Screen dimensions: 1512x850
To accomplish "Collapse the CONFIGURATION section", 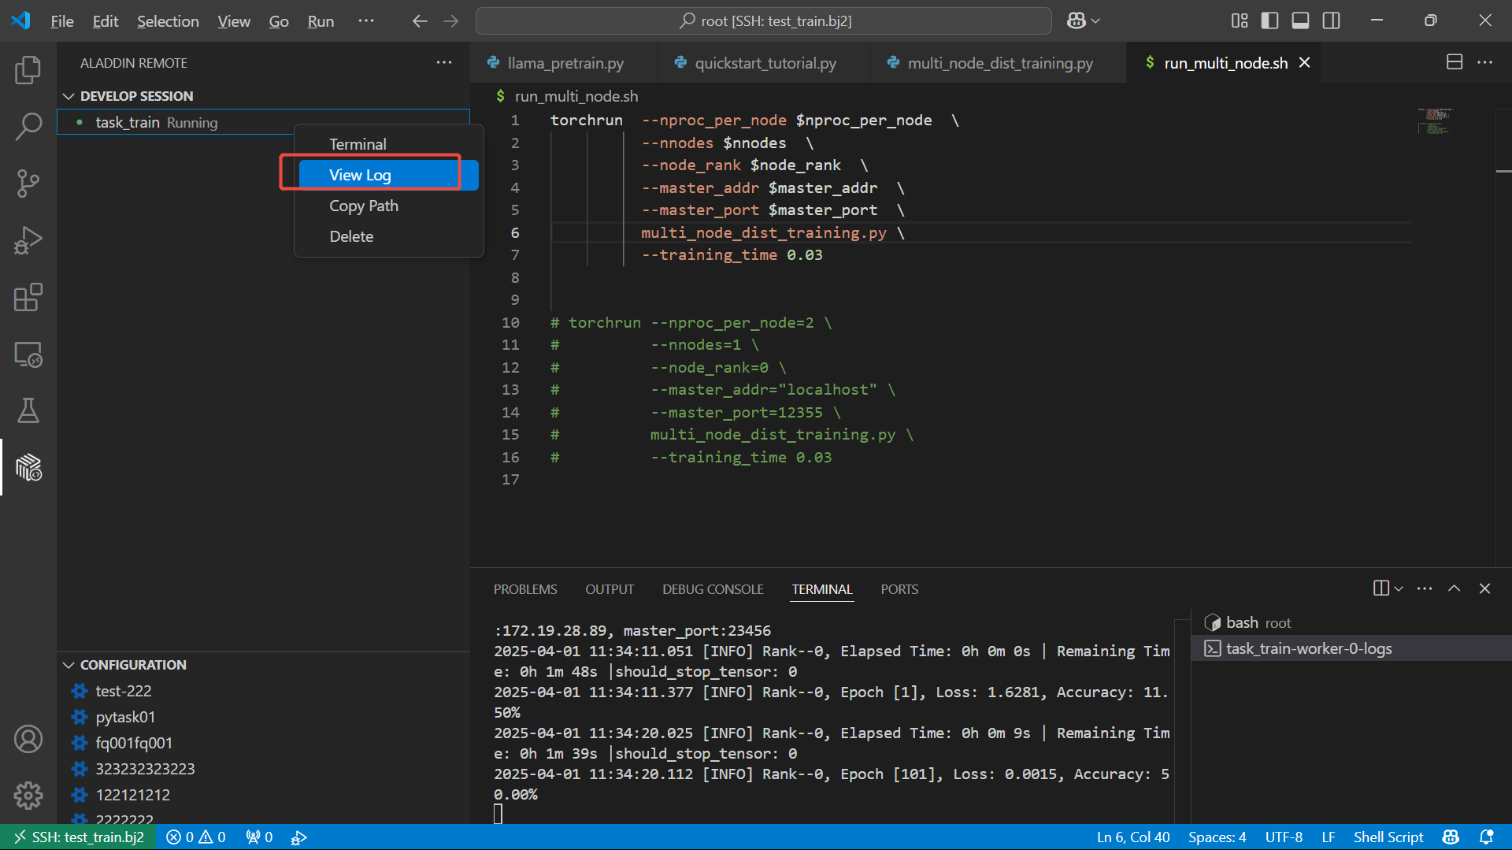I will [69, 665].
